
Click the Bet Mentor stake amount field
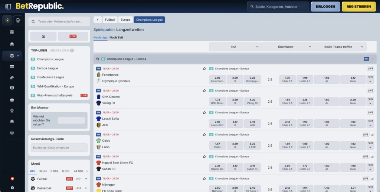coord(71,120)
